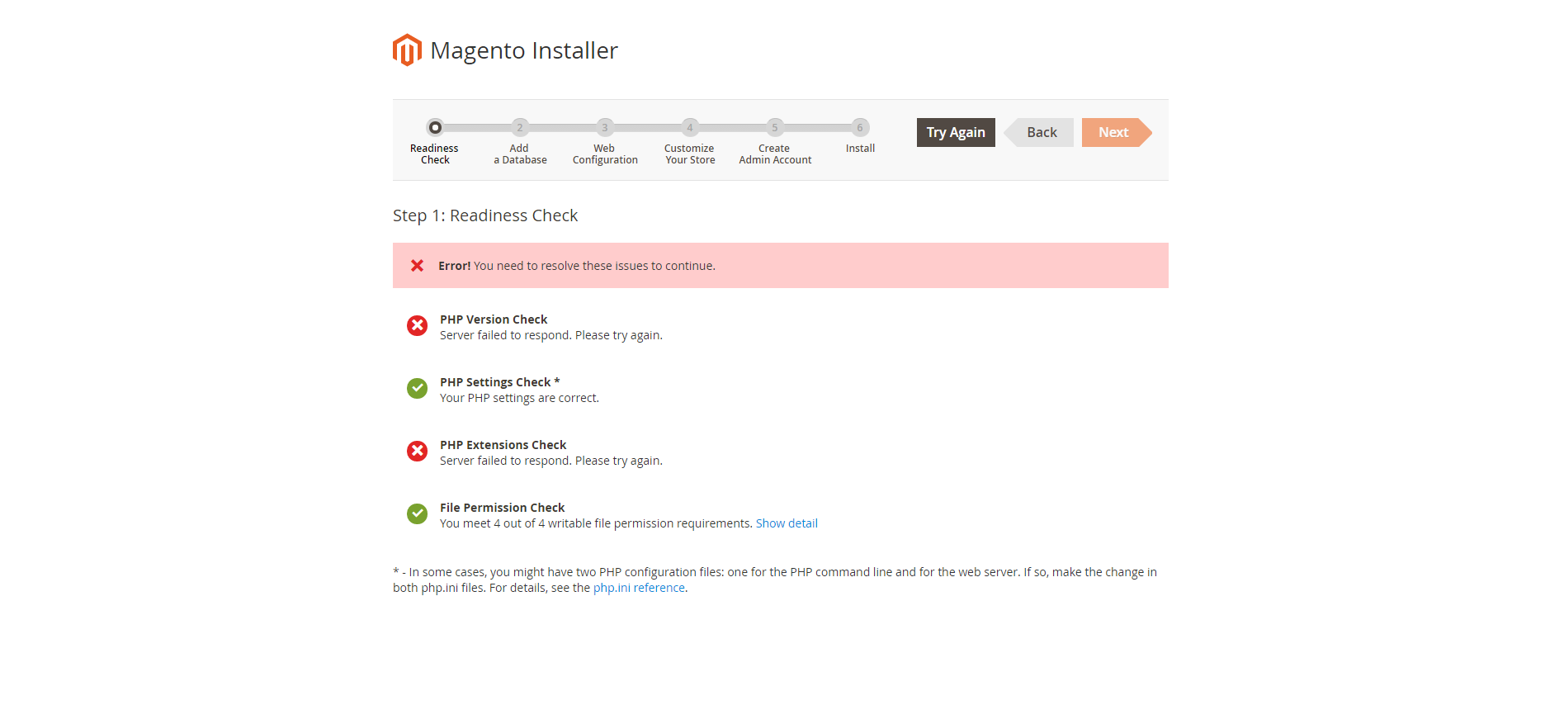Click 'Your PHP settings are correct.' text
Image resolution: width=1545 pixels, height=705 pixels.
point(519,398)
